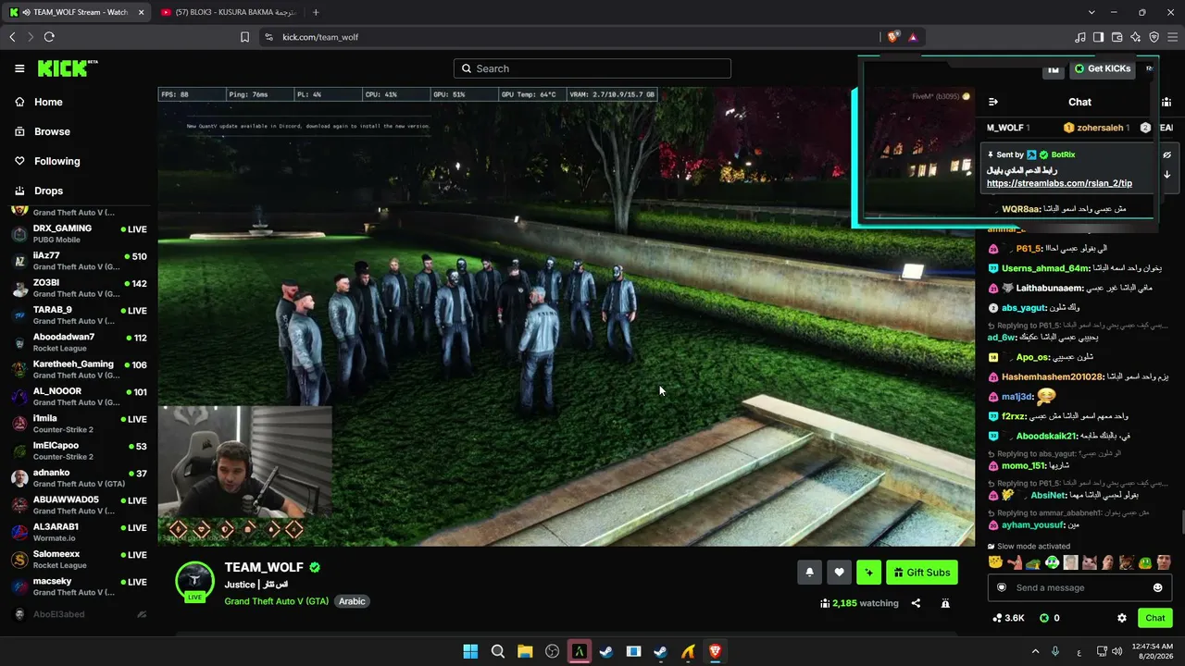Open Windows Start menu
Viewport: 1185px width, 666px height.
click(x=470, y=651)
